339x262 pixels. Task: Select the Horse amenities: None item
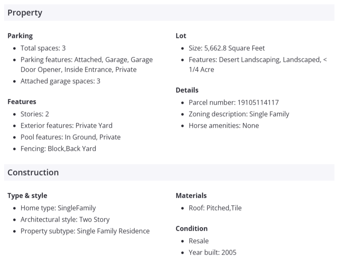pos(224,126)
